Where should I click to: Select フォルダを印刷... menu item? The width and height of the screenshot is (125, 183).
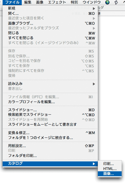tap(50, 155)
